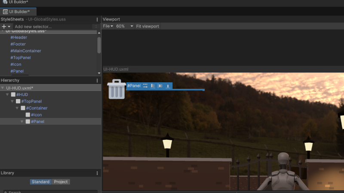344x193 pixels.
Task: Collapse the #TopPanel tree node
Action: click(12, 101)
